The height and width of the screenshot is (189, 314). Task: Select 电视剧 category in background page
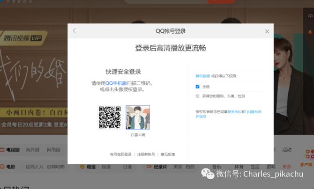(x=13, y=150)
